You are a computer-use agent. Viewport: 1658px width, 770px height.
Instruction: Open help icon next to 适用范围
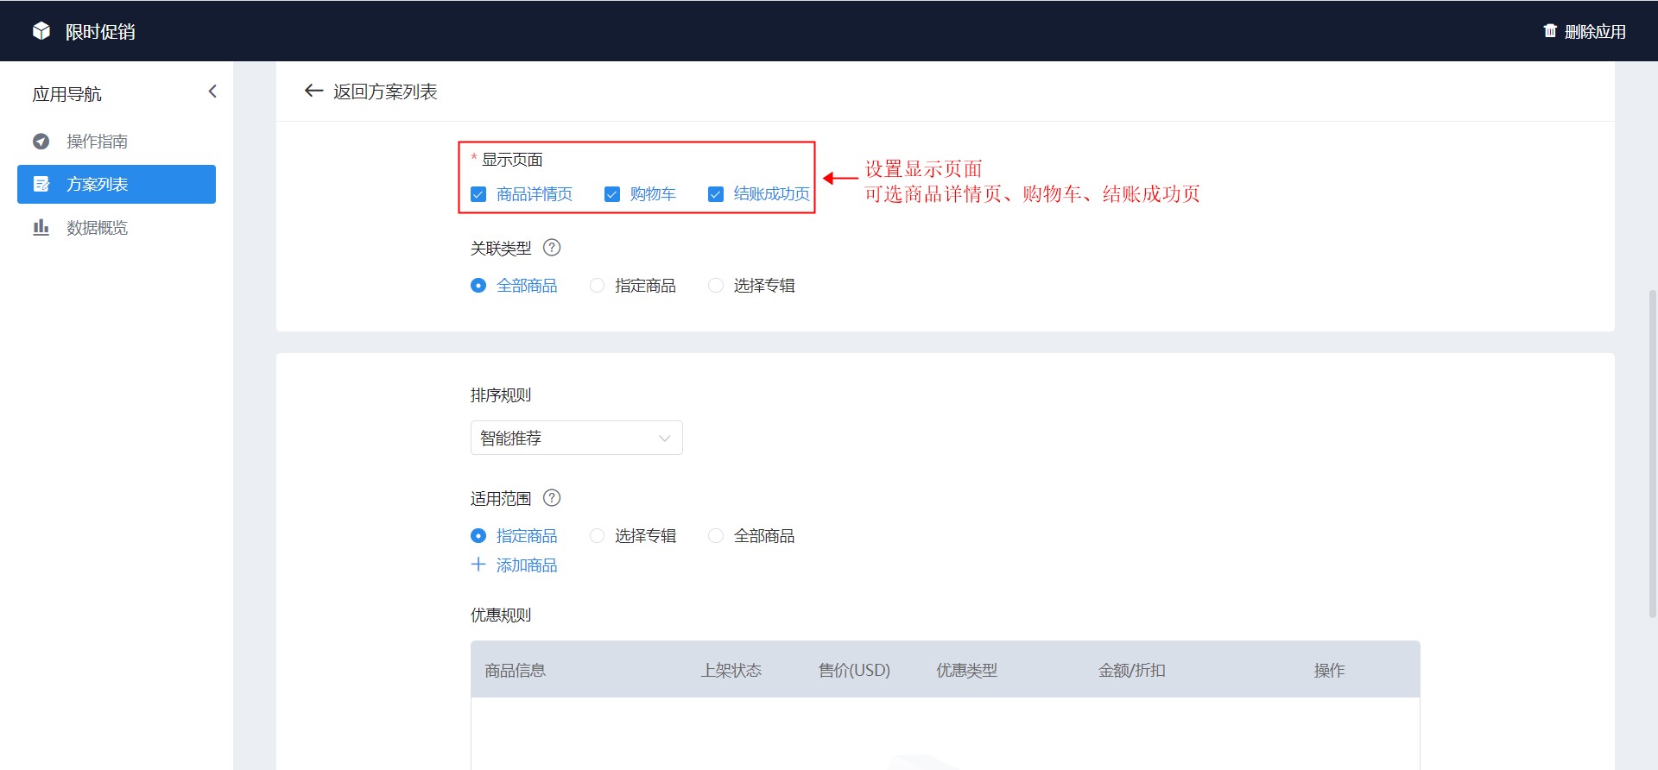[x=552, y=498]
